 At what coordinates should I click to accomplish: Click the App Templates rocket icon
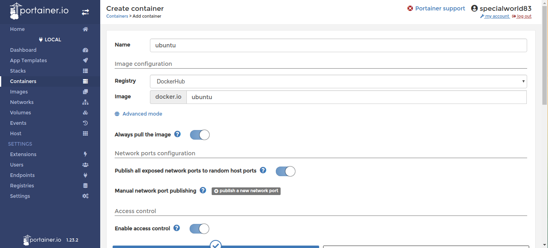[85, 61]
